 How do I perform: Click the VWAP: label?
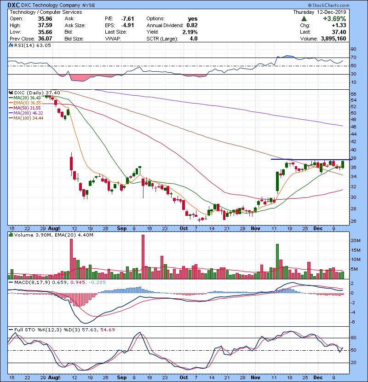point(113,39)
